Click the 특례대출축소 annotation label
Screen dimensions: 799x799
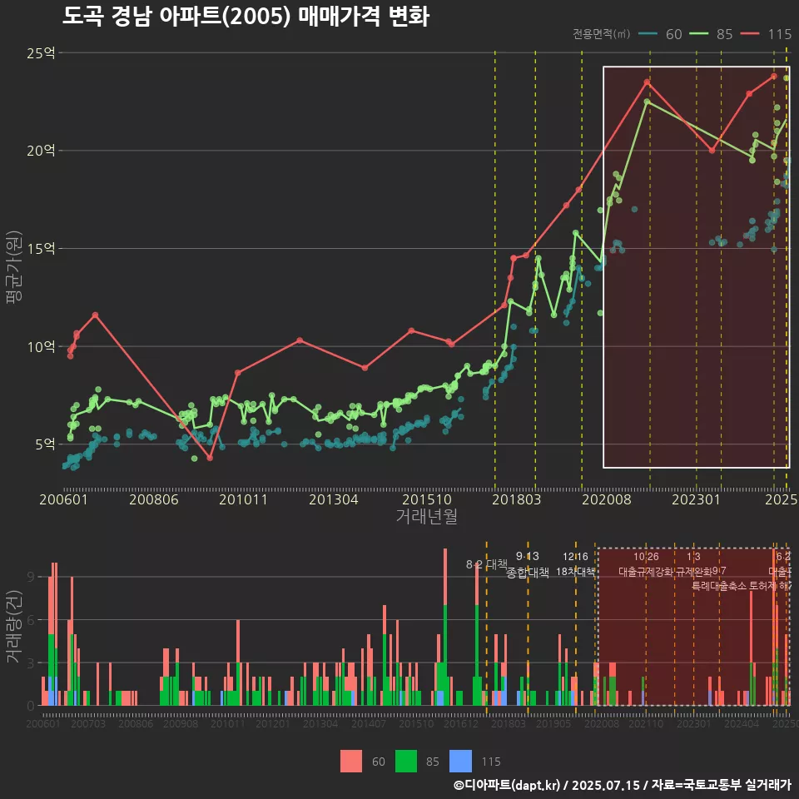tap(719, 586)
